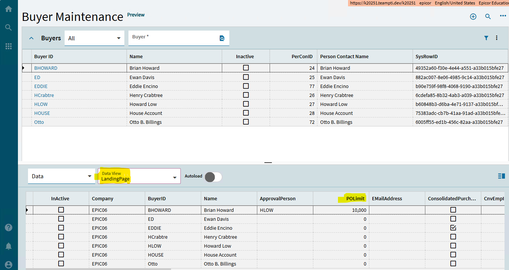
Task: Open the page overflow ellipsis menu
Action: [503, 16]
